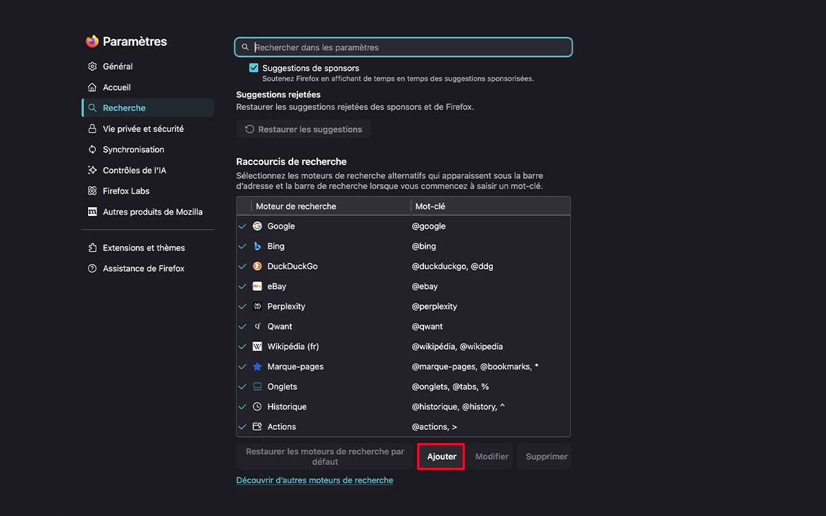Toggle the eBay engine checkmark

tap(242, 286)
